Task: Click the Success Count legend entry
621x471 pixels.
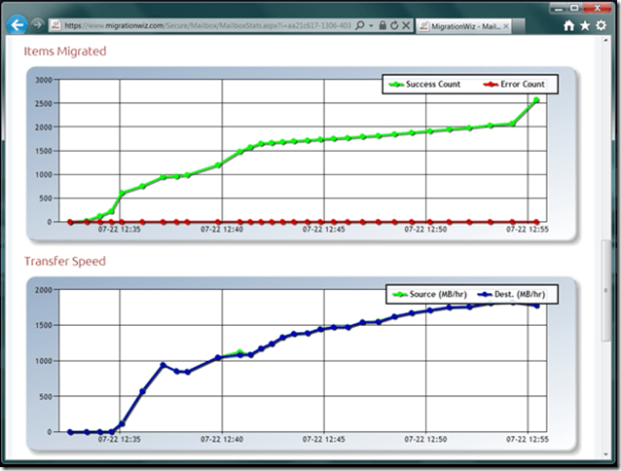Action: pos(425,85)
